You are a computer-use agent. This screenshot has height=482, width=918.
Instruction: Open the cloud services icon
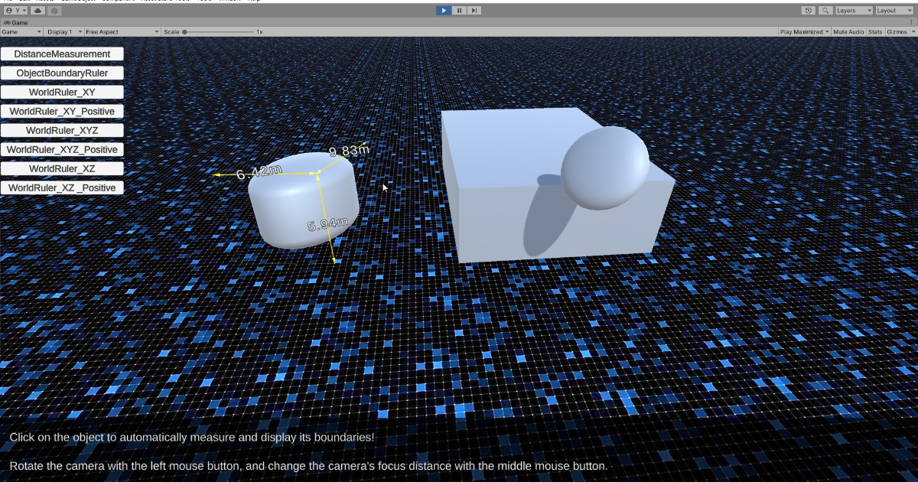[x=37, y=11]
